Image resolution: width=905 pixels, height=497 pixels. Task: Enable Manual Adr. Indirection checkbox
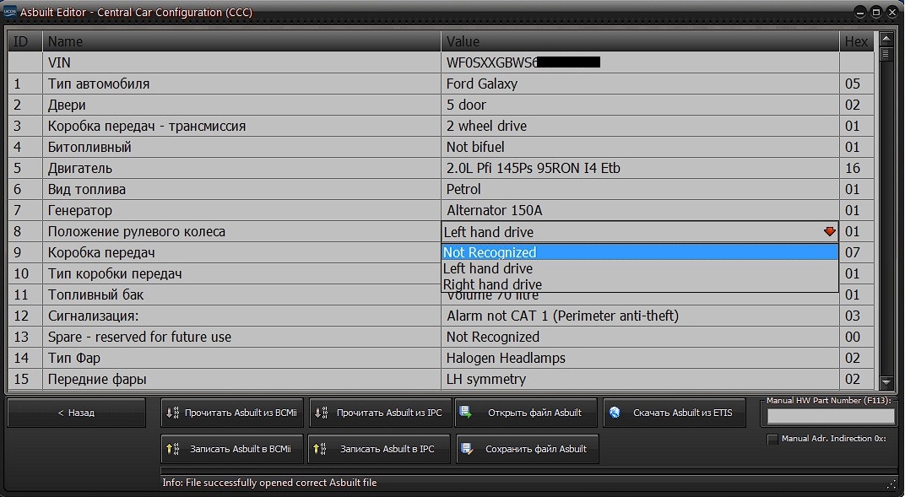point(772,439)
